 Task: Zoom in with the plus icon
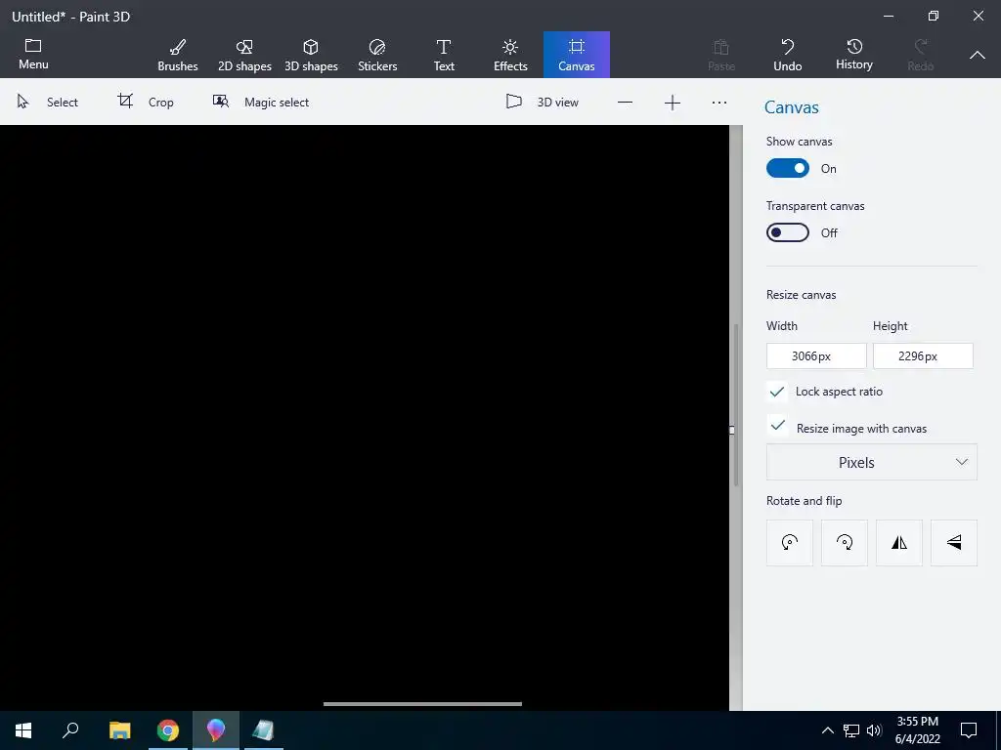click(673, 103)
